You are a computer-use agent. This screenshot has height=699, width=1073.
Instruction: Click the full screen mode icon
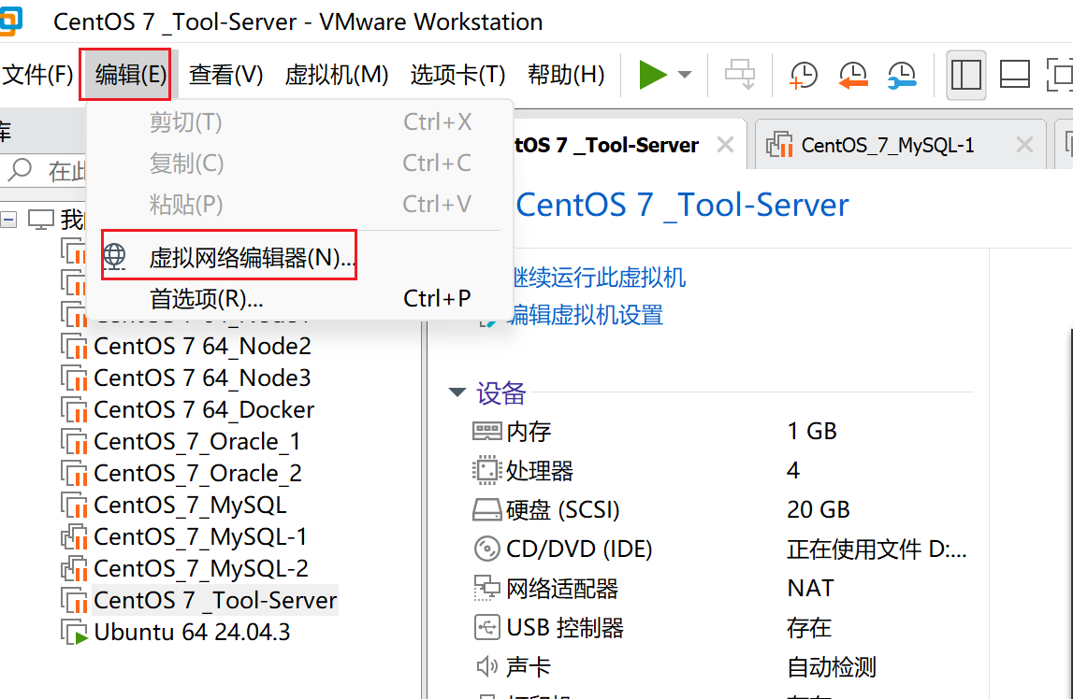click(1059, 75)
